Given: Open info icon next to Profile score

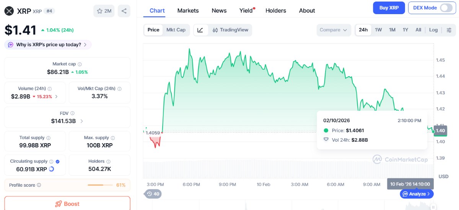Looking at the screenshot, I should click(39, 185).
